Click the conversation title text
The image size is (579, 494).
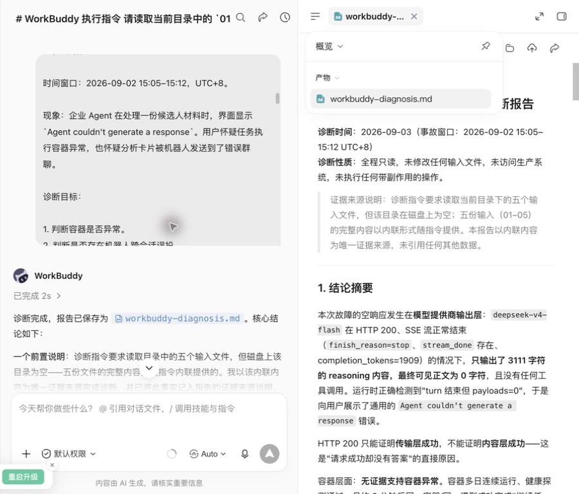[x=124, y=19]
